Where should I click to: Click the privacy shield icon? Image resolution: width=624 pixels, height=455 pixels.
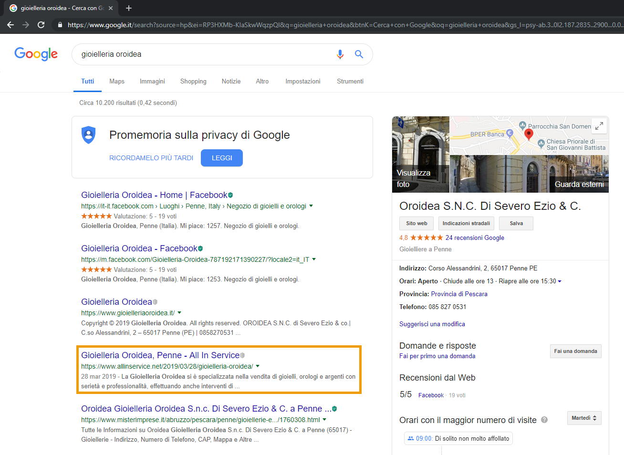coord(89,135)
